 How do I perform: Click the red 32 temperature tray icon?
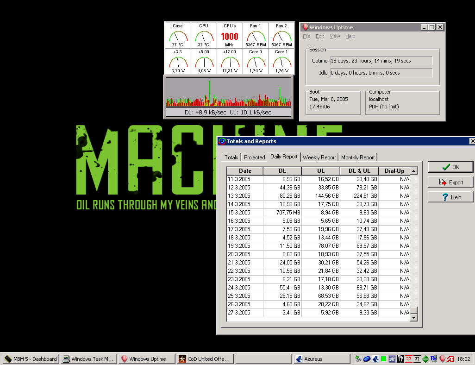point(409,359)
